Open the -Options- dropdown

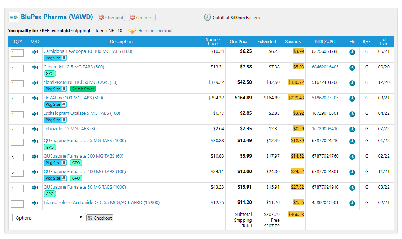(x=48, y=218)
